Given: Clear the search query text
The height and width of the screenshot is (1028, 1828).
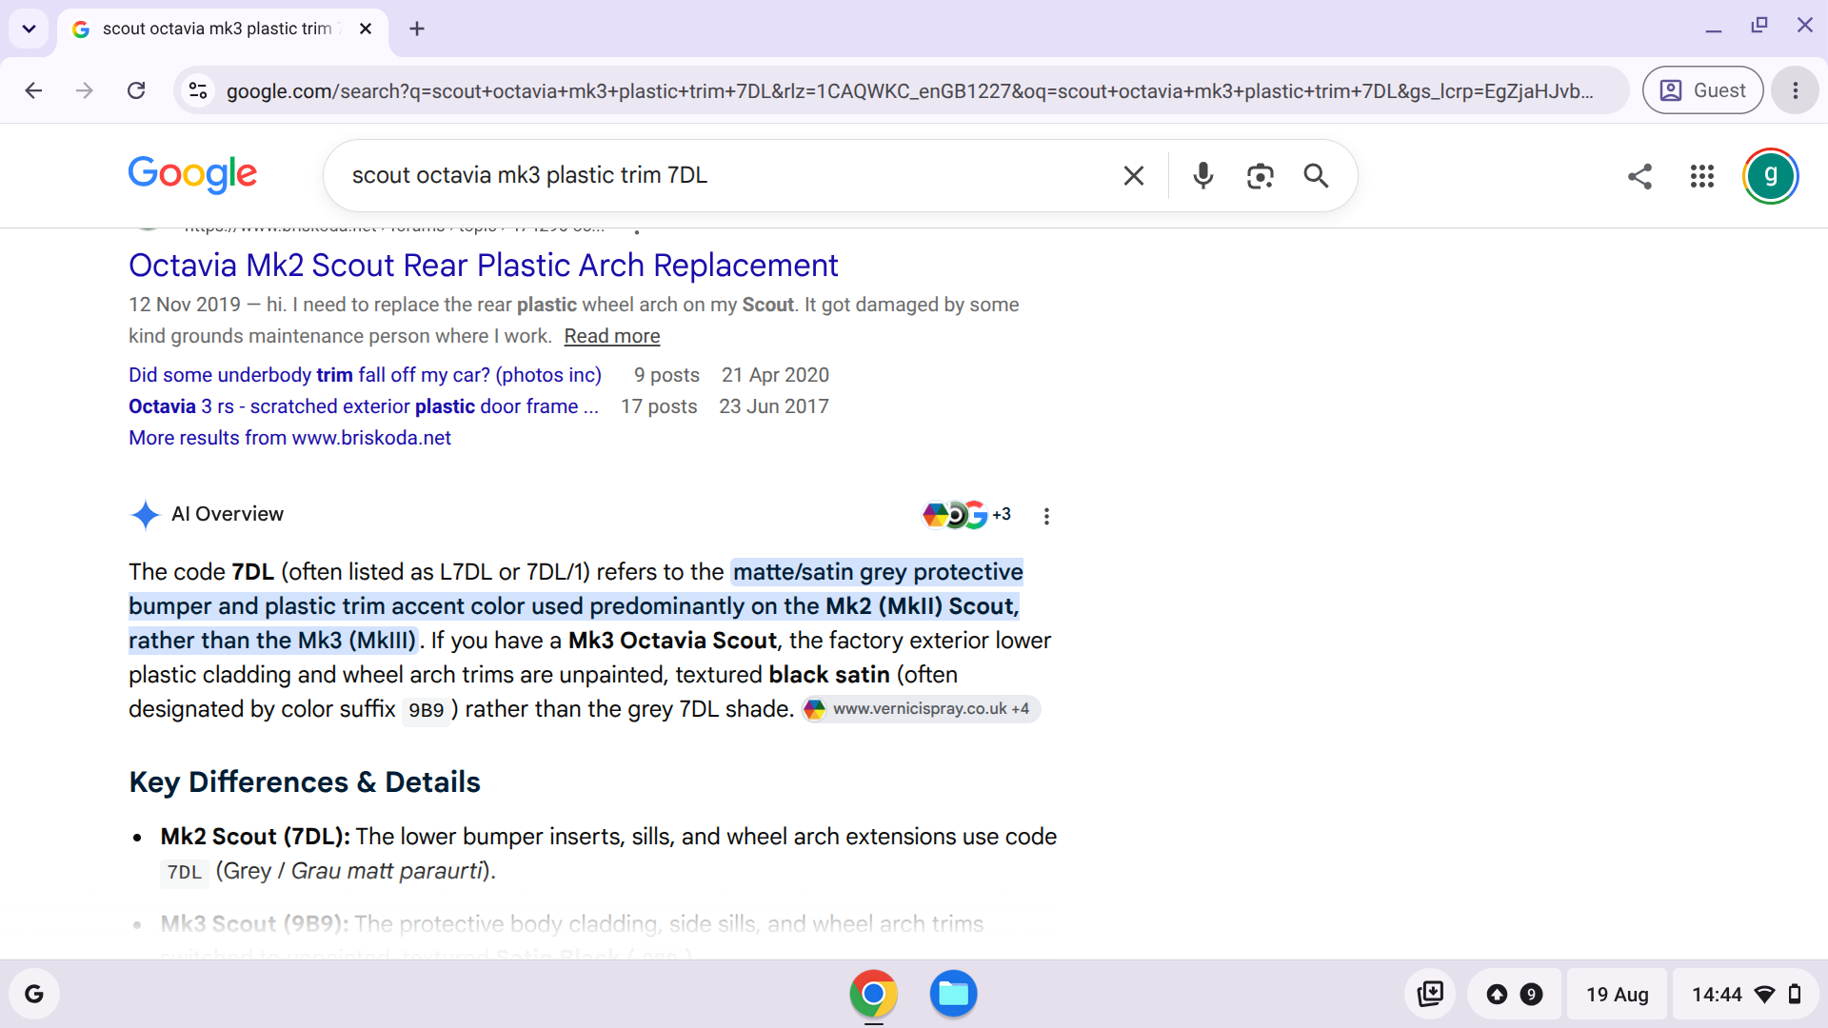Looking at the screenshot, I should (1133, 175).
